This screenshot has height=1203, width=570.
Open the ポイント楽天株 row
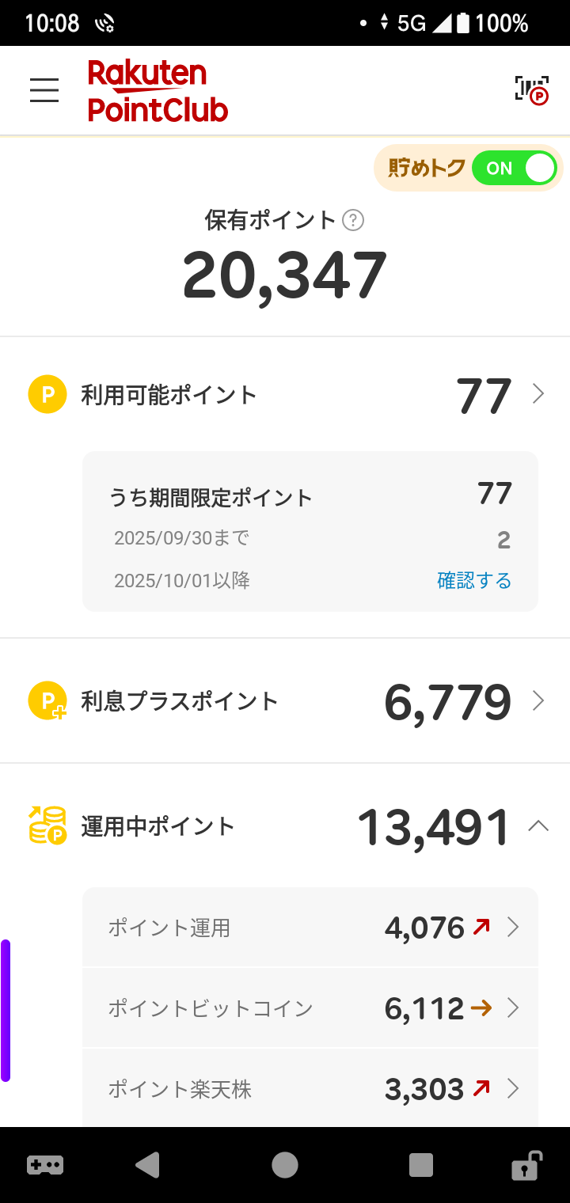pos(310,1089)
